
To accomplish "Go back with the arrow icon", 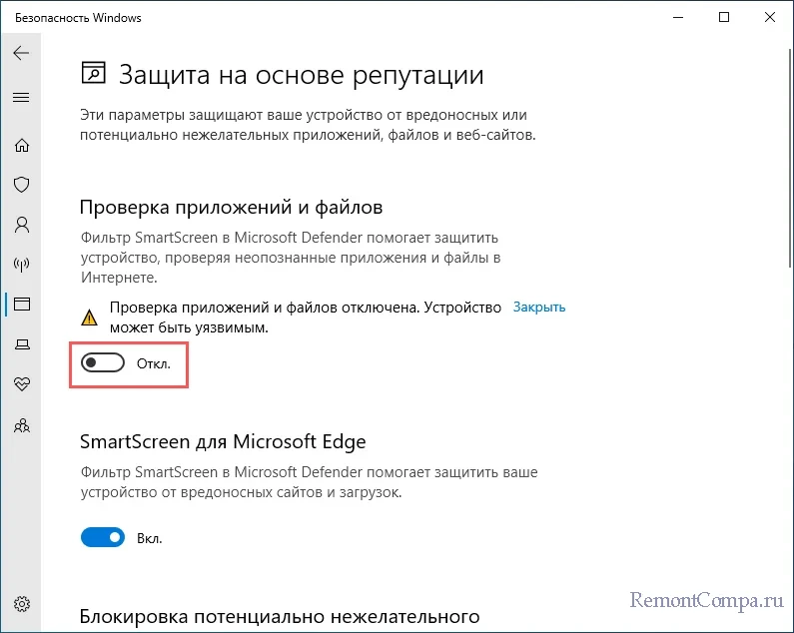I will (21, 53).
